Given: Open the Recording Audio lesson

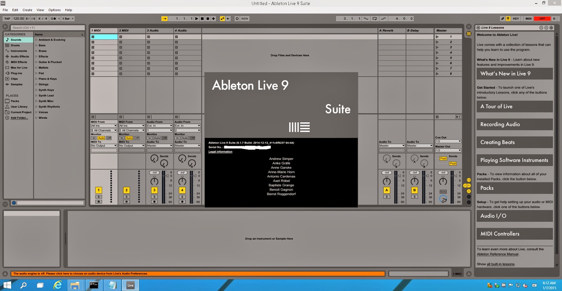Looking at the screenshot, I should pyautogui.click(x=515, y=124).
